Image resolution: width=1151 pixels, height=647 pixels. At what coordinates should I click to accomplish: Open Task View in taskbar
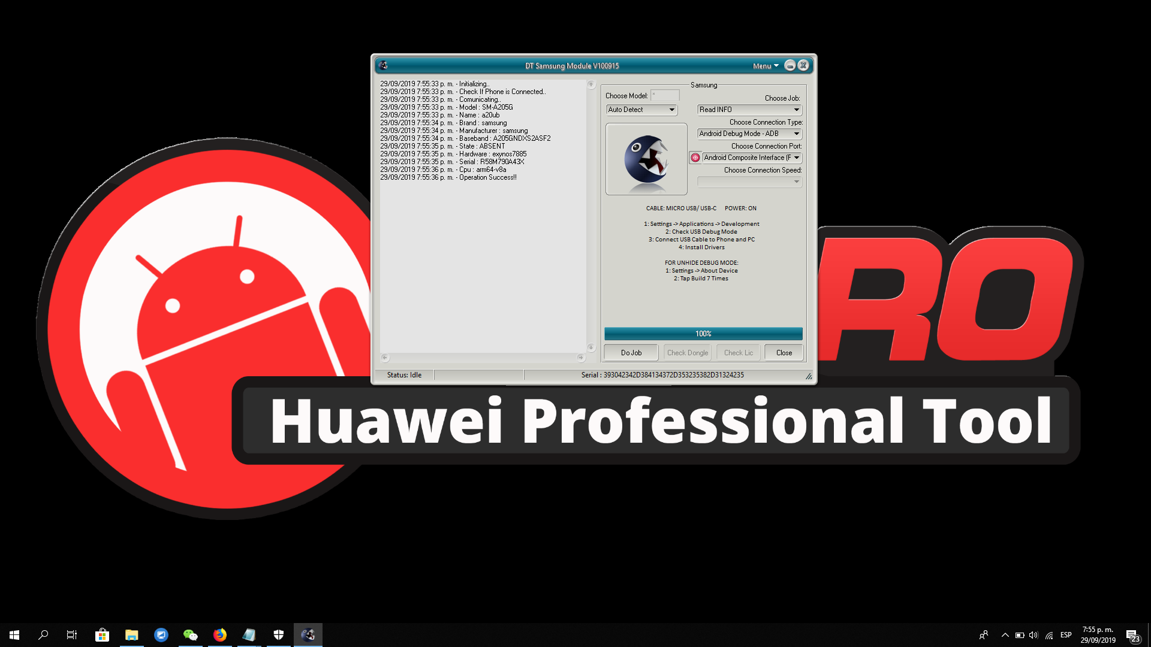tap(72, 635)
